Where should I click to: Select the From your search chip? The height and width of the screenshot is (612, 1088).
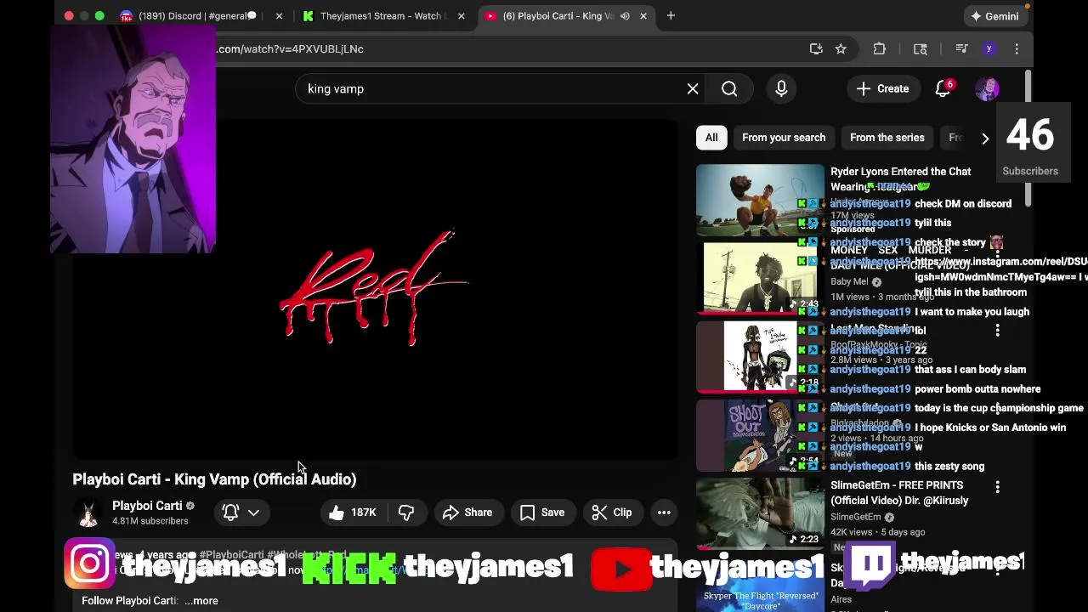tap(784, 137)
